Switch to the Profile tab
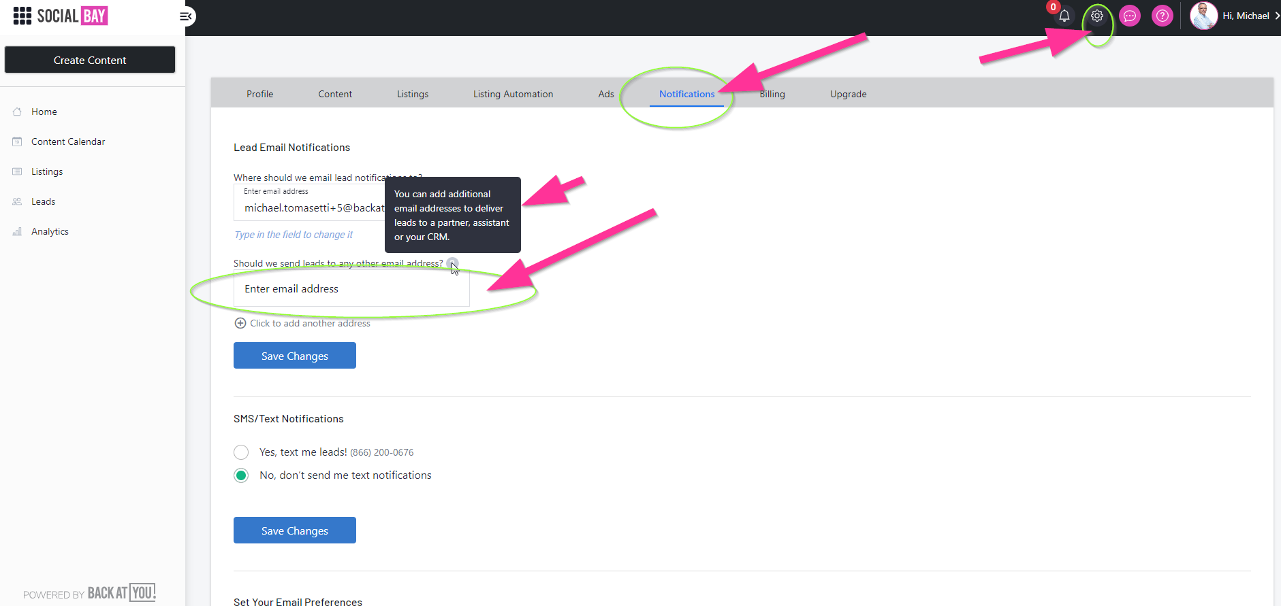Screen dimensions: 1281x606 (260, 94)
